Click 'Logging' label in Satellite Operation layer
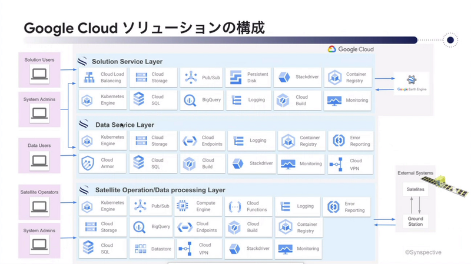The width and height of the screenshot is (471, 264). [305, 206]
